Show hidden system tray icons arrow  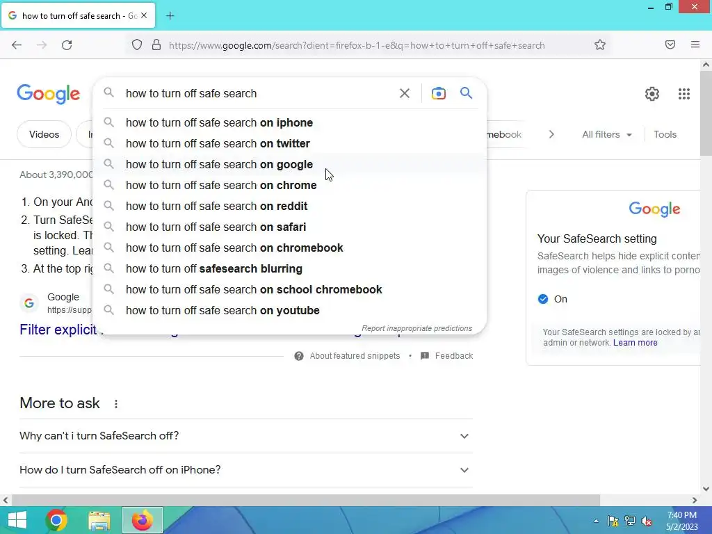596,521
